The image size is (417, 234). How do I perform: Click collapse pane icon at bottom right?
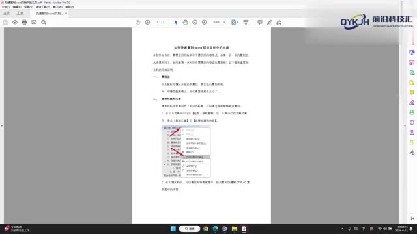pos(412,218)
